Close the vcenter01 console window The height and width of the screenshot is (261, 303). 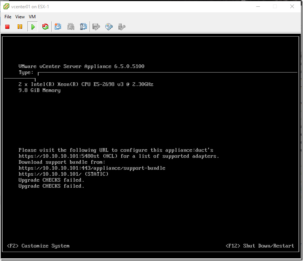click(x=292, y=7)
